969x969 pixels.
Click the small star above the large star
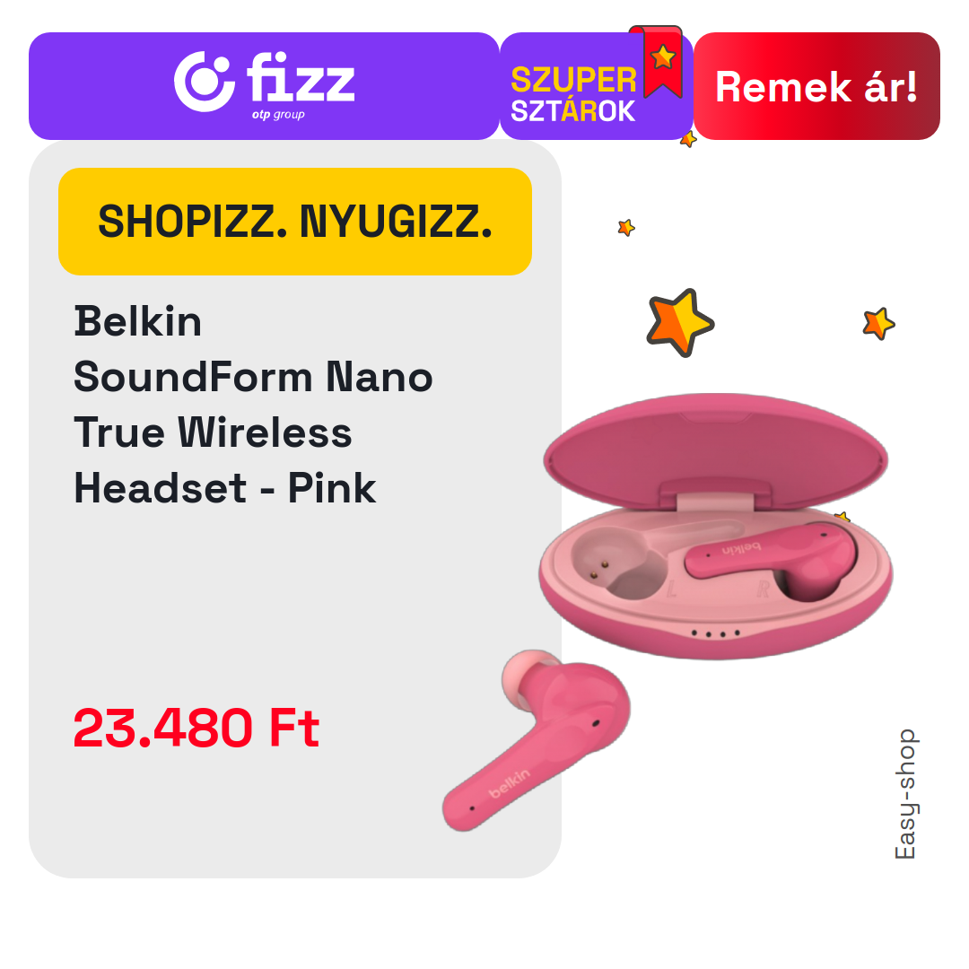coord(626,227)
